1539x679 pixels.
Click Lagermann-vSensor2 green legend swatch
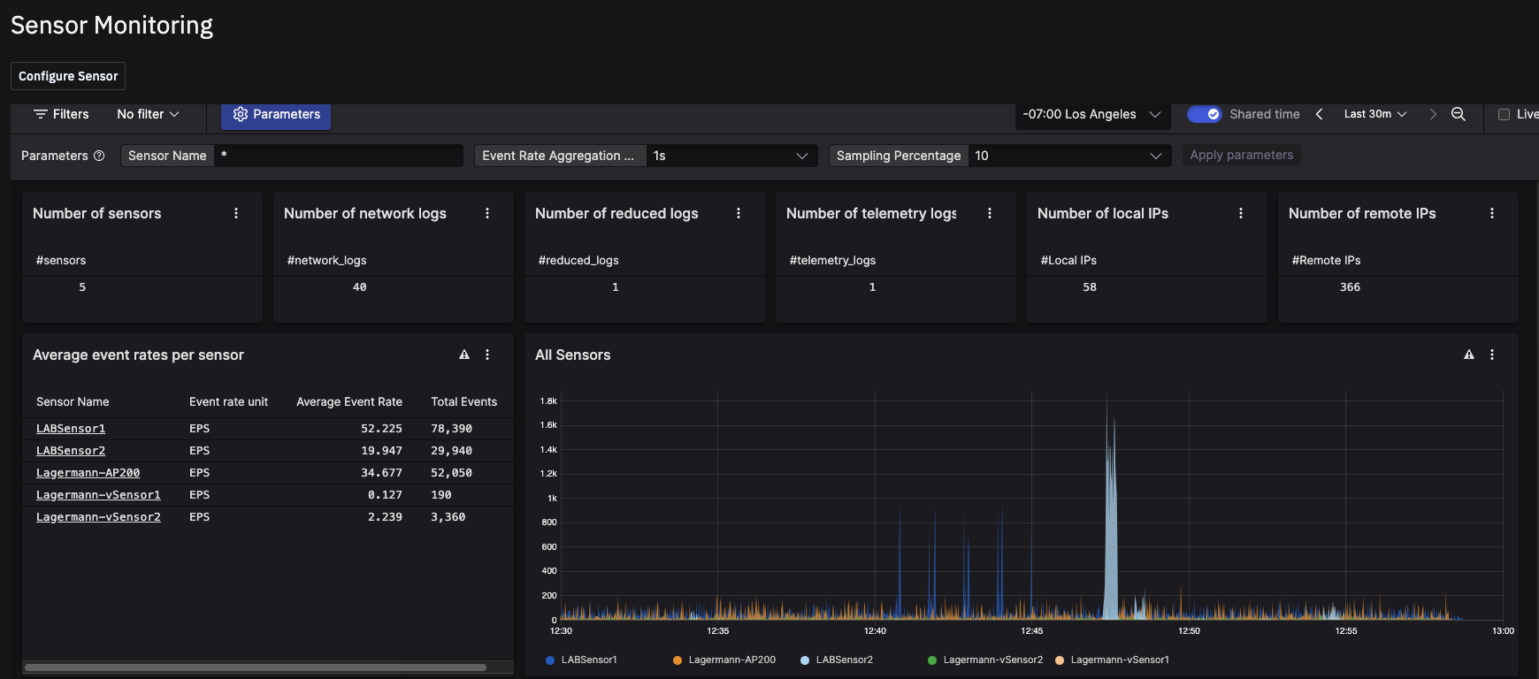pyautogui.click(x=932, y=660)
